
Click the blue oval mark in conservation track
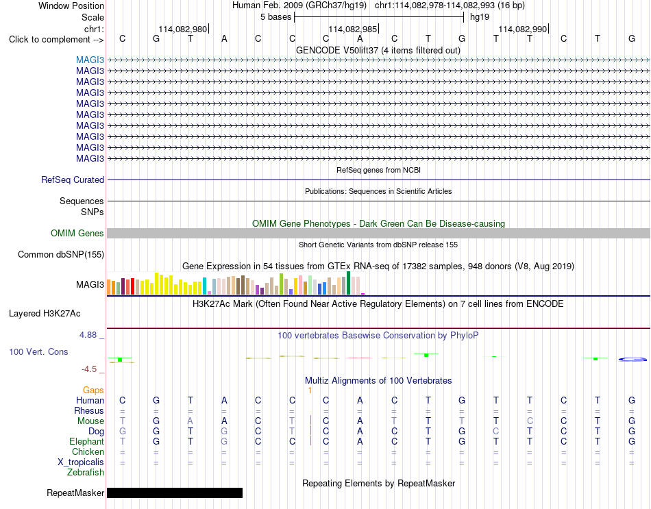[632, 360]
